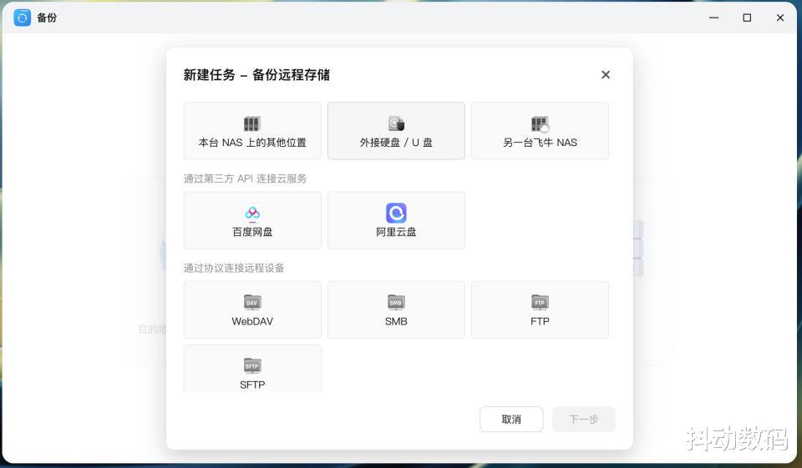Pick the other fnOS NAS icon
Image resolution: width=802 pixels, height=468 pixels.
541,123
